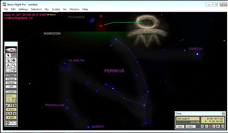
Task: Open the Sky menu
Action: click(x=47, y=9)
